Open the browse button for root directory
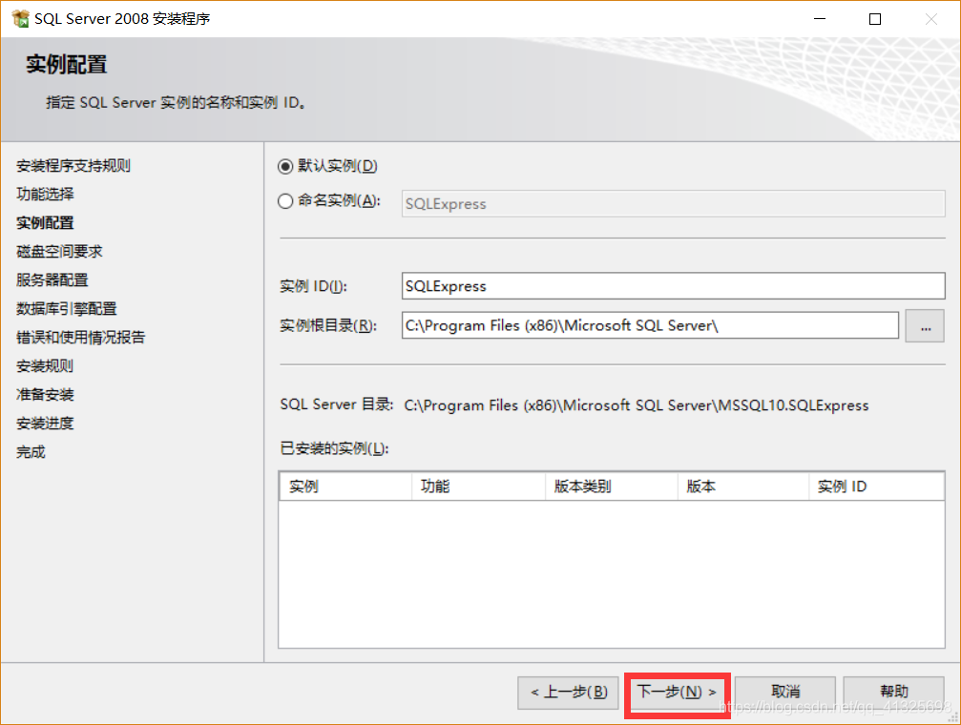The width and height of the screenshot is (961, 725). point(925,325)
